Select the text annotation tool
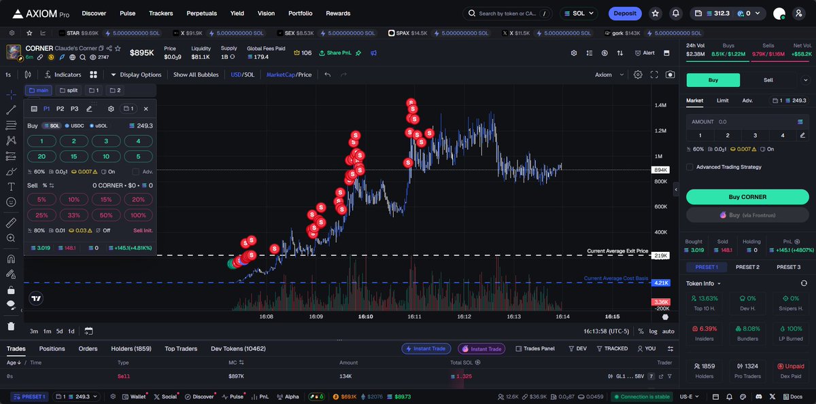 (x=11, y=186)
